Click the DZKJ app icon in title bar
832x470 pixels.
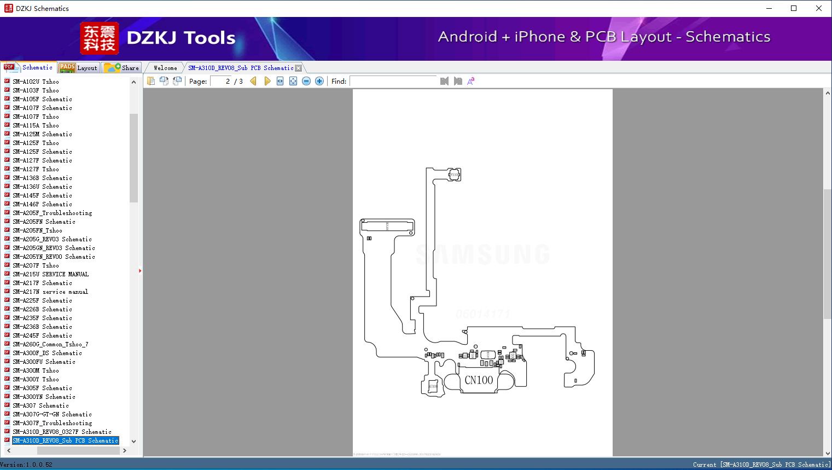click(8, 8)
